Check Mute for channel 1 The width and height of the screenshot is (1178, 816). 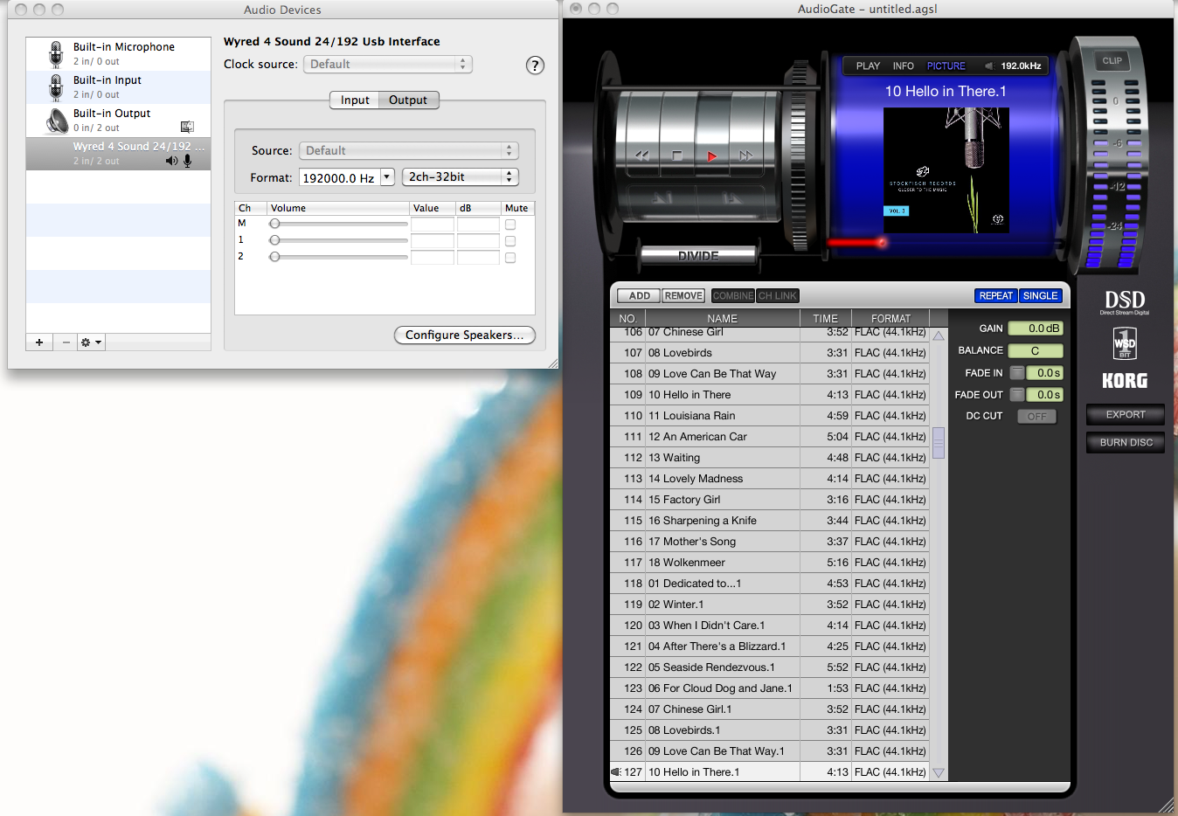point(510,241)
